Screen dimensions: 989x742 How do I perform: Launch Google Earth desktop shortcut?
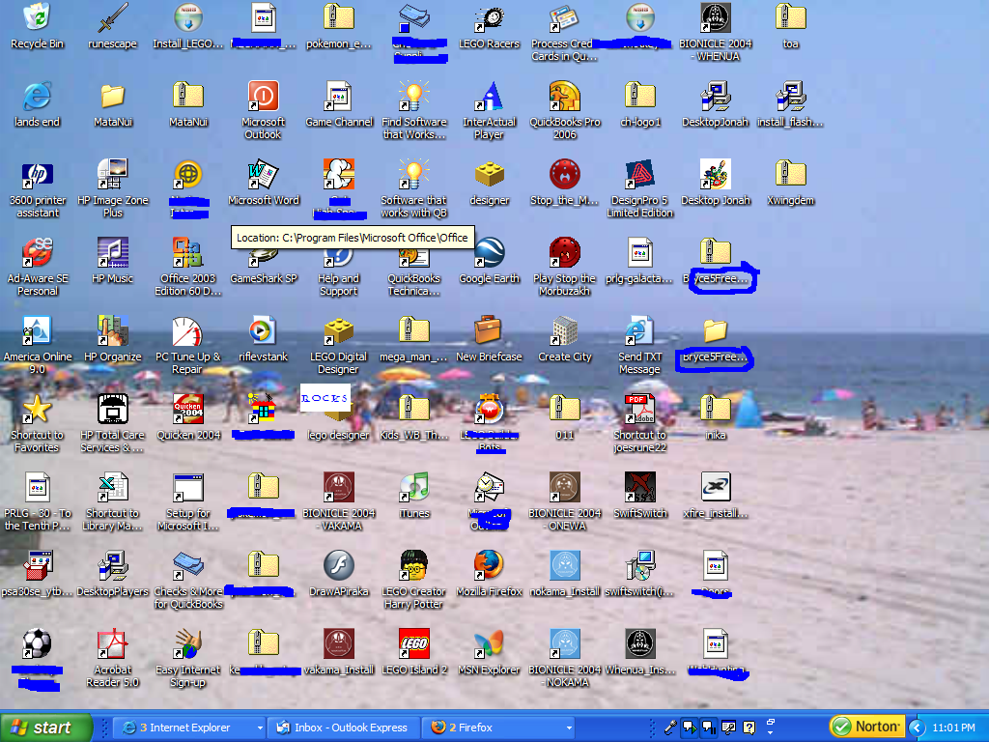[489, 253]
